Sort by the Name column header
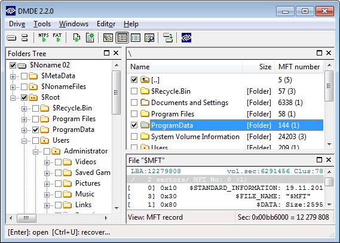 185,67
